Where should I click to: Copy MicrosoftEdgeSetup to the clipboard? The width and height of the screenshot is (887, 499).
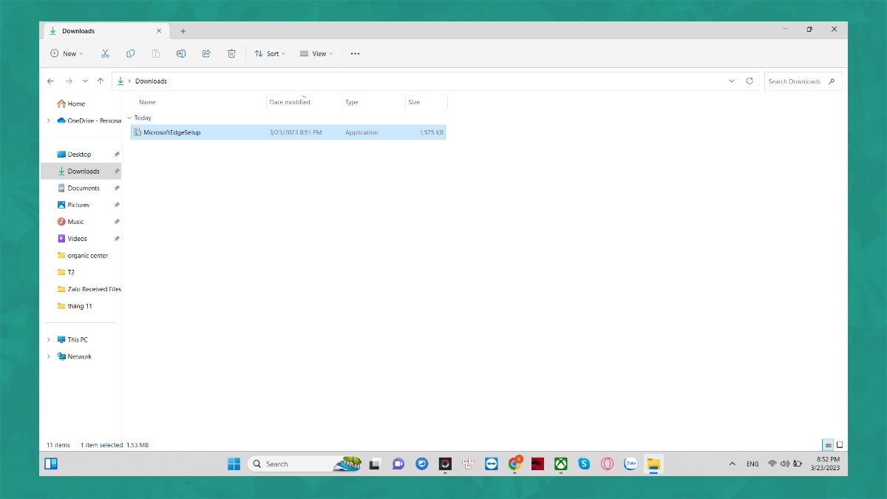point(130,53)
